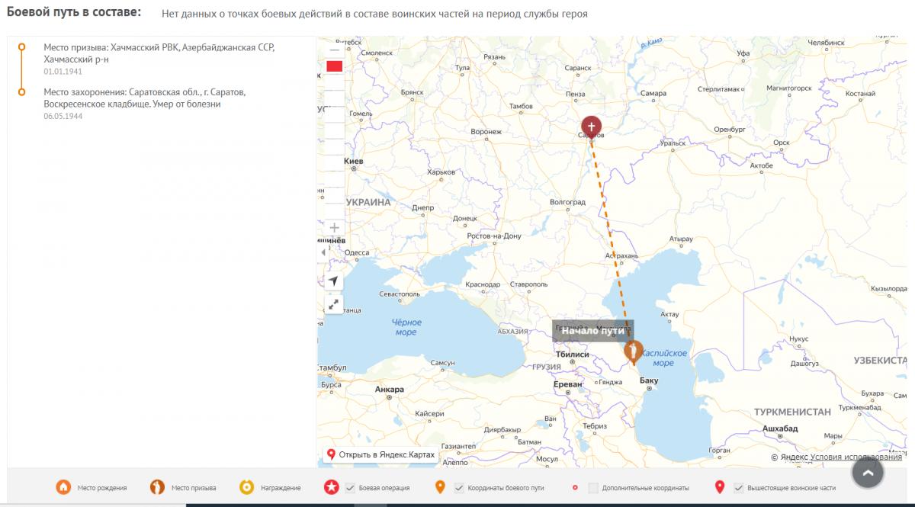
Task: Click the conscription place legend icon
Action: 157,487
